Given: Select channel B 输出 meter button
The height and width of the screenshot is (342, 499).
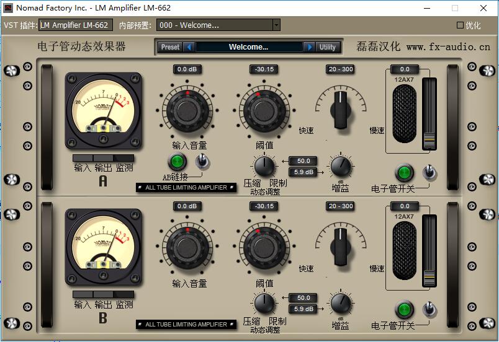Looking at the screenshot, I should click(x=103, y=294).
